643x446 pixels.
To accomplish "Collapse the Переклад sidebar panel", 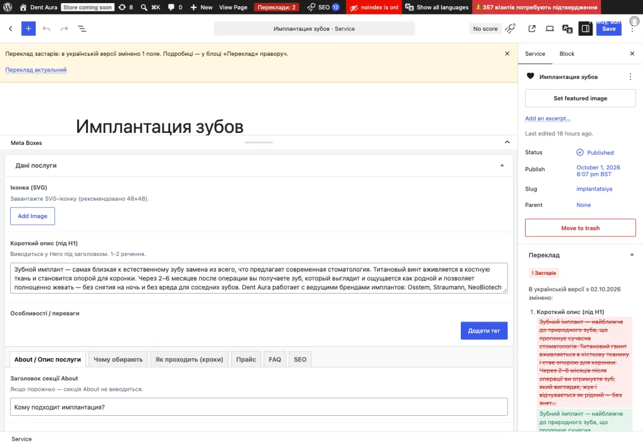I will click(632, 255).
